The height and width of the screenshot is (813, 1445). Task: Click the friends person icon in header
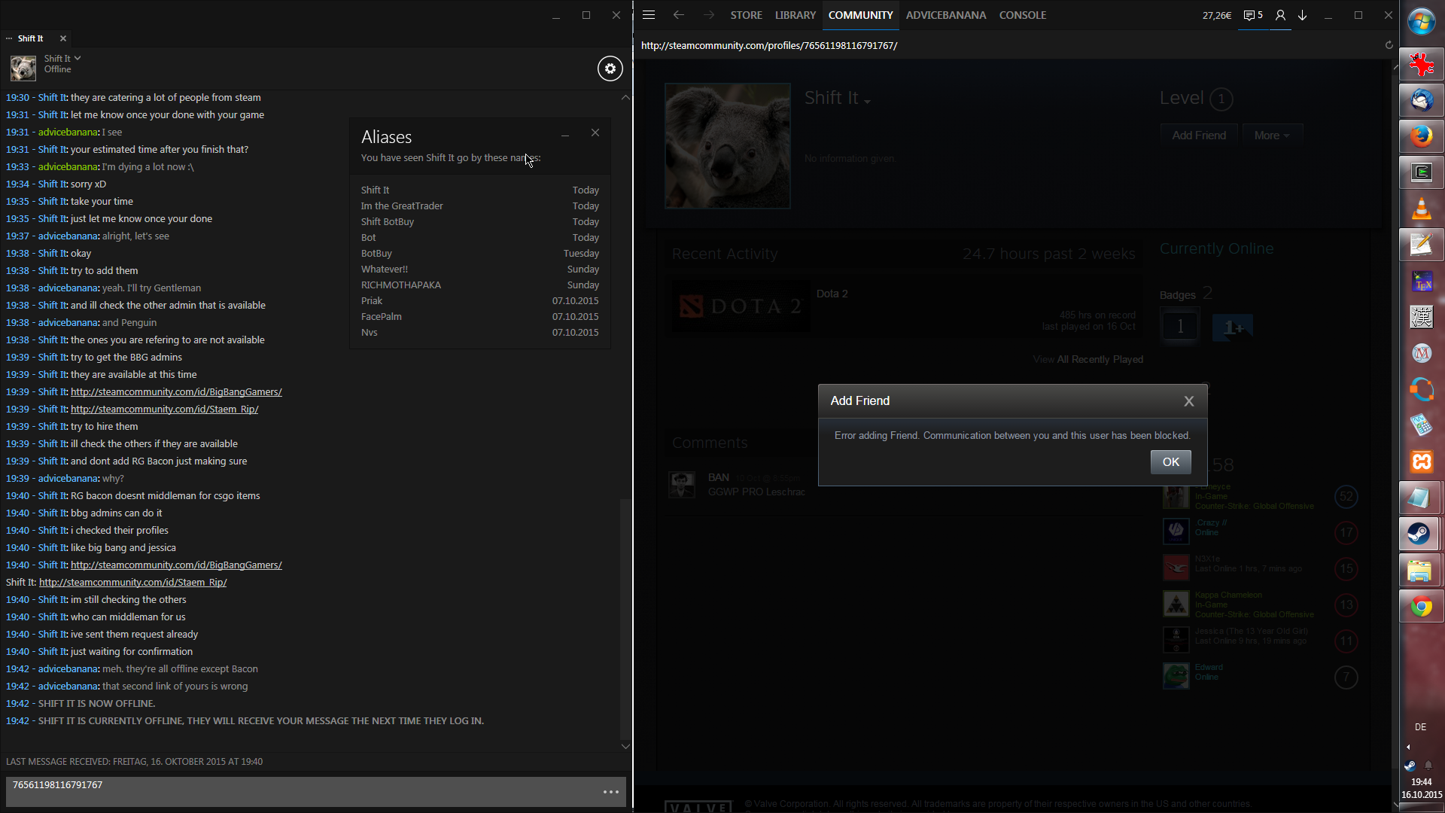(1280, 15)
